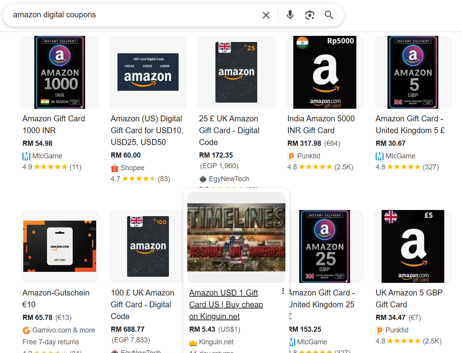Click the voice search microphone icon
The width and height of the screenshot is (462, 353).
pyautogui.click(x=290, y=15)
